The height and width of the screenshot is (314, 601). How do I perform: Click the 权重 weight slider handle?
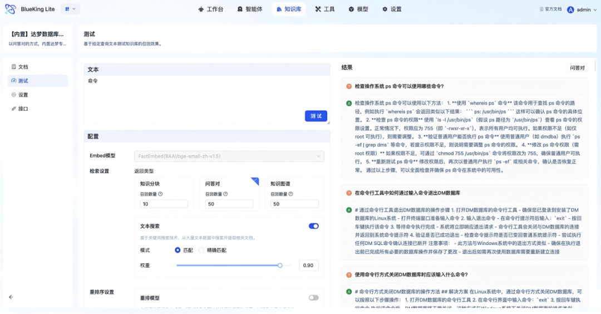click(280, 266)
